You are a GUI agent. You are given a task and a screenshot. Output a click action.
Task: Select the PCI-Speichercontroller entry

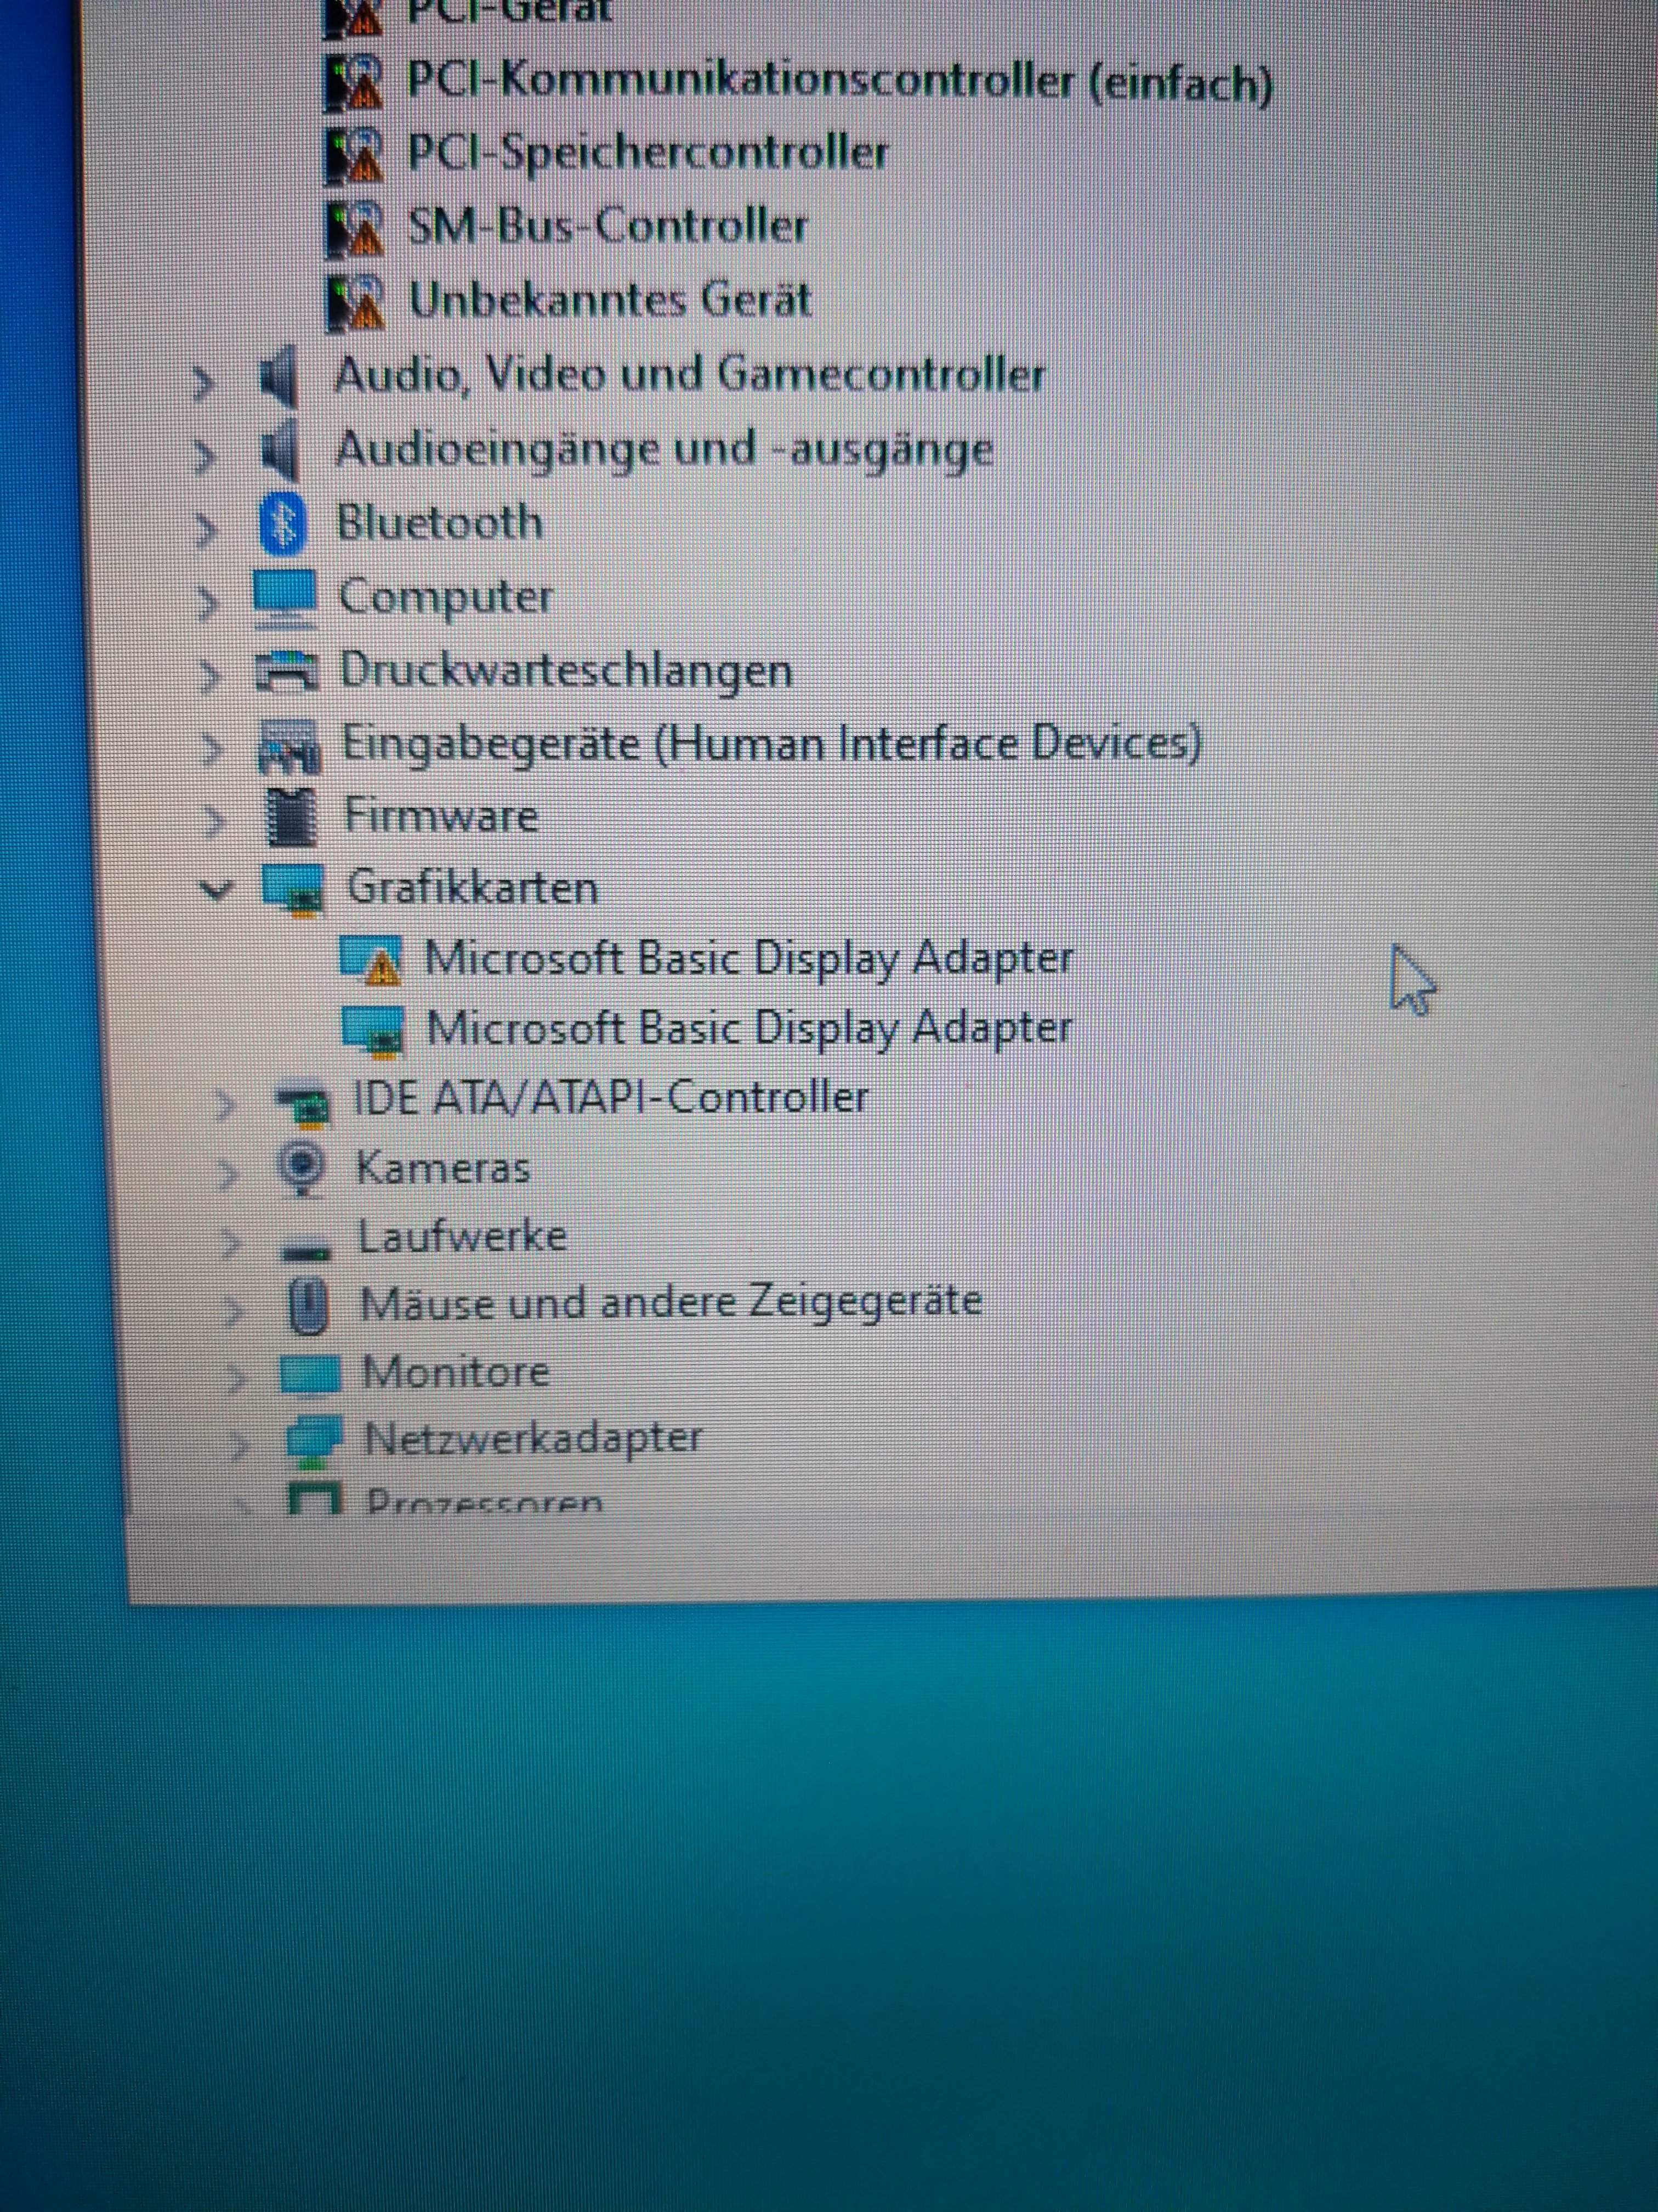(646, 153)
